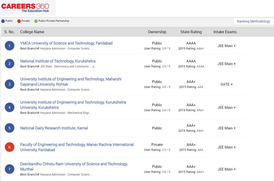Click the Public legend label

9,21
